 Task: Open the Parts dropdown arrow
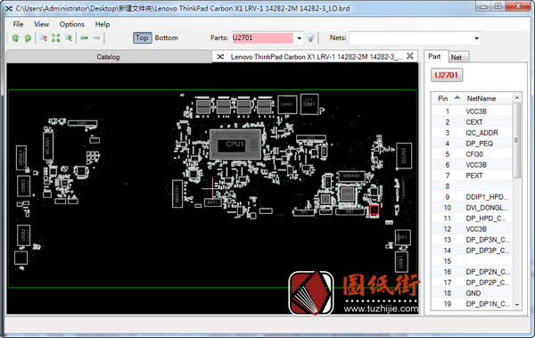(x=299, y=38)
